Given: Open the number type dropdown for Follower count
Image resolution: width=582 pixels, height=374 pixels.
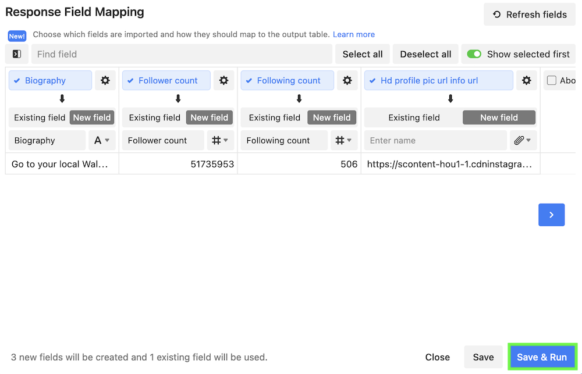Looking at the screenshot, I should [221, 140].
